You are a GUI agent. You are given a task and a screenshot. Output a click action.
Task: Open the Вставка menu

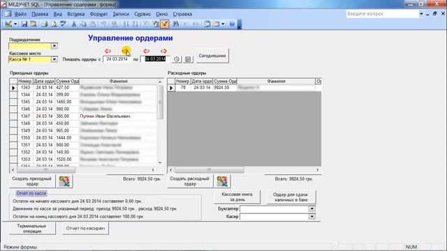tap(76, 14)
